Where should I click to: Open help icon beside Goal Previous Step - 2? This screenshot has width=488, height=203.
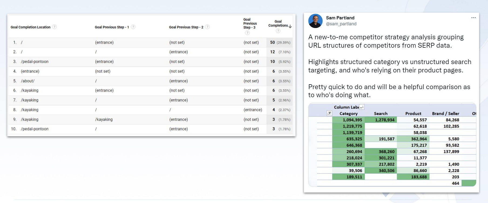click(x=207, y=27)
